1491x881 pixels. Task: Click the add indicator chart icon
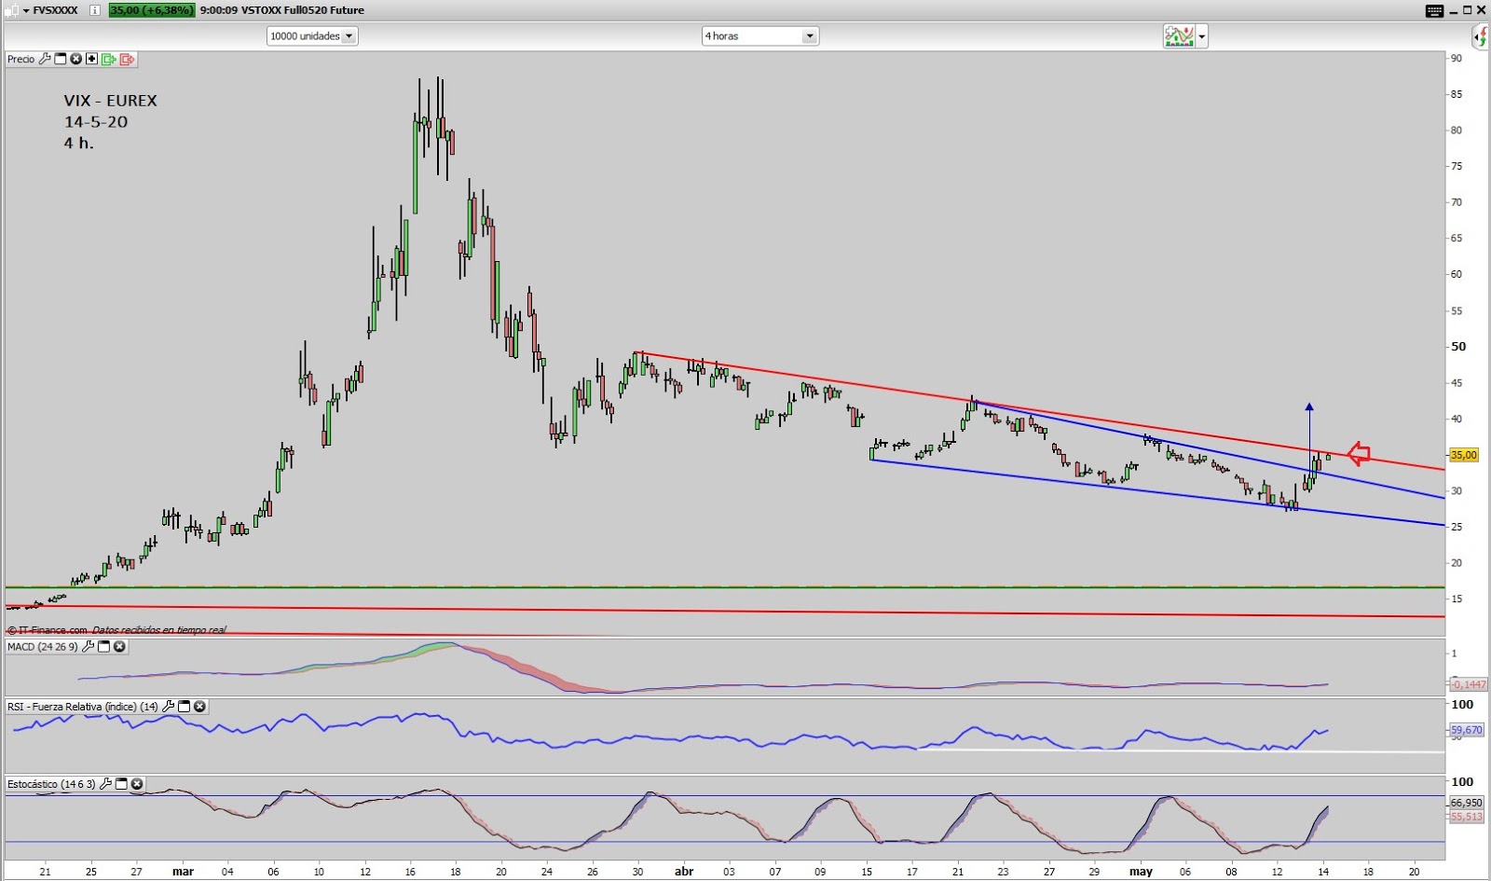(x=1179, y=36)
